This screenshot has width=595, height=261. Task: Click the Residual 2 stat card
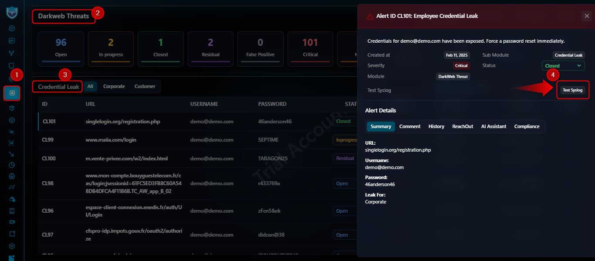210,49
